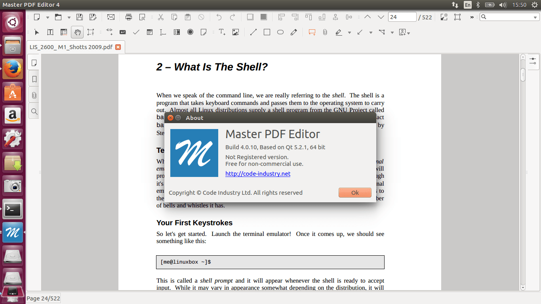541x304 pixels.
Task: Click the page number field showing 24
Action: [402, 17]
